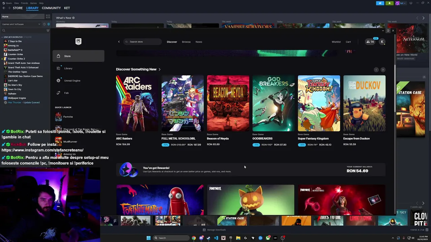Switch to Epic Browse tab

[x=186, y=42]
